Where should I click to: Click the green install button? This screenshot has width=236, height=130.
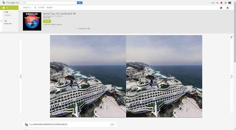(47, 21)
